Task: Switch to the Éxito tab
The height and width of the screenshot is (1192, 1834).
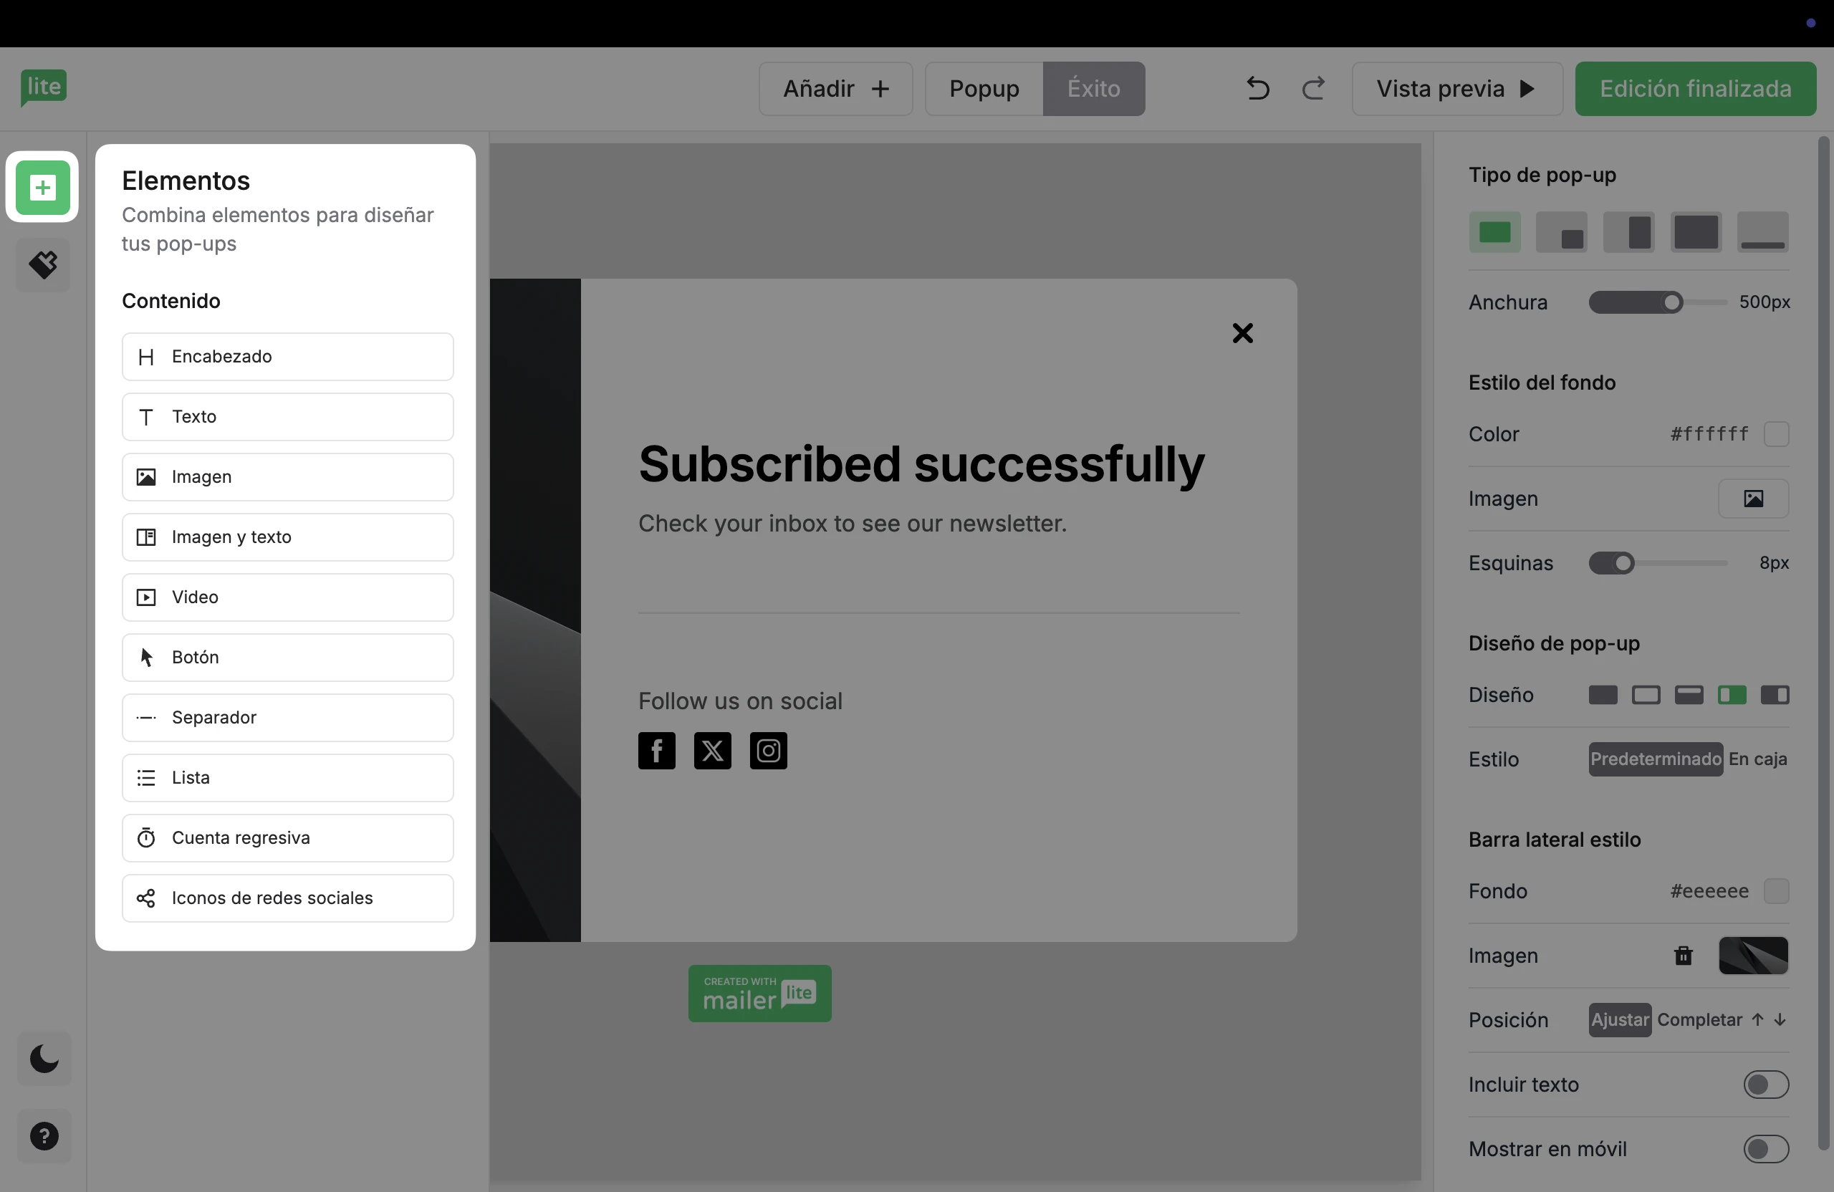Action: pyautogui.click(x=1093, y=89)
